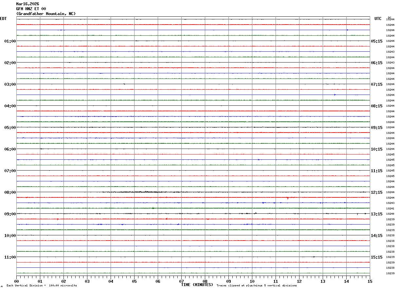Select the TIME (MINUTES) axis title
Screen dimensions: 396x290
click(197, 285)
